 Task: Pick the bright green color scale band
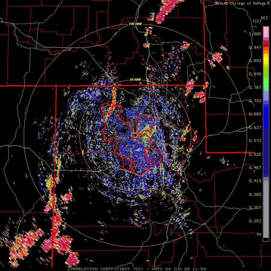(x=266, y=82)
